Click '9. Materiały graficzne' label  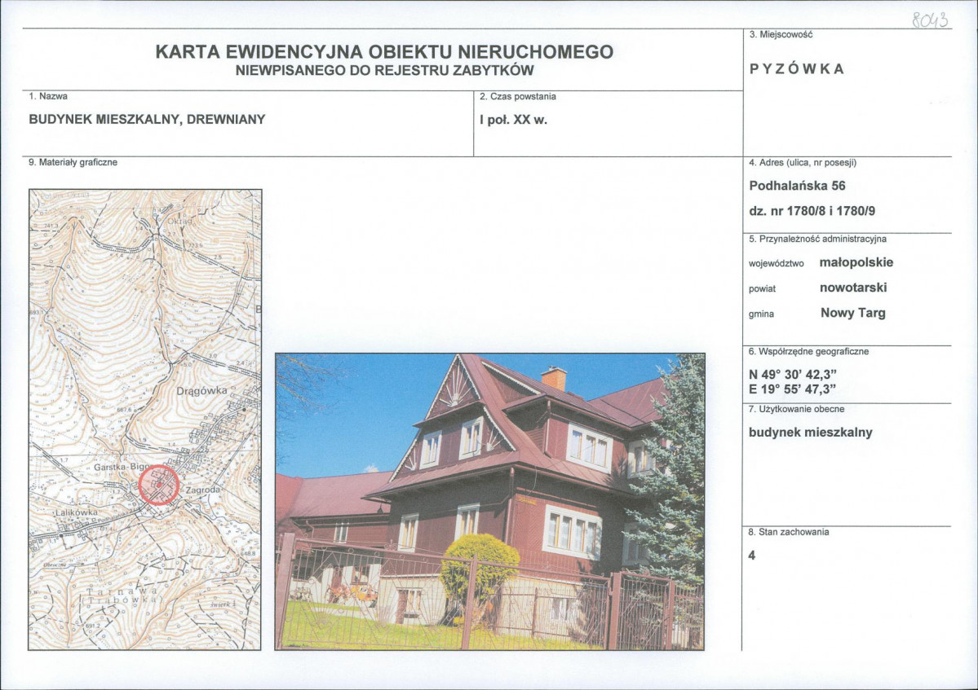(x=73, y=163)
